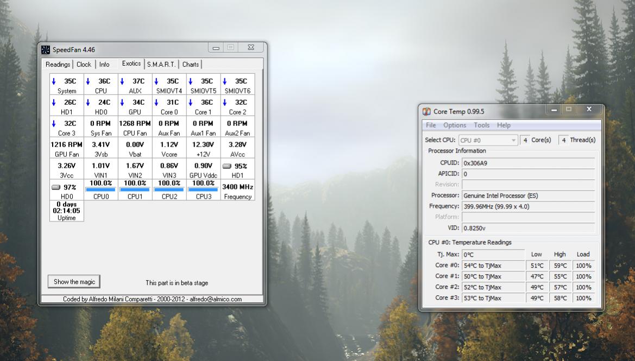This screenshot has height=361, width=635.
Task: Open the Clock tab in SpeedFan
Action: tap(84, 65)
